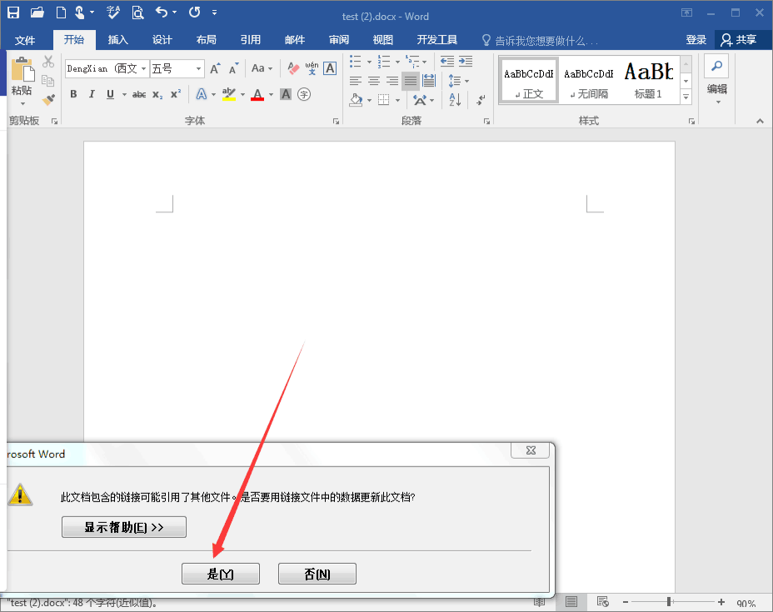Click the Increase Indent icon
This screenshot has height=612, width=773.
pos(466,62)
